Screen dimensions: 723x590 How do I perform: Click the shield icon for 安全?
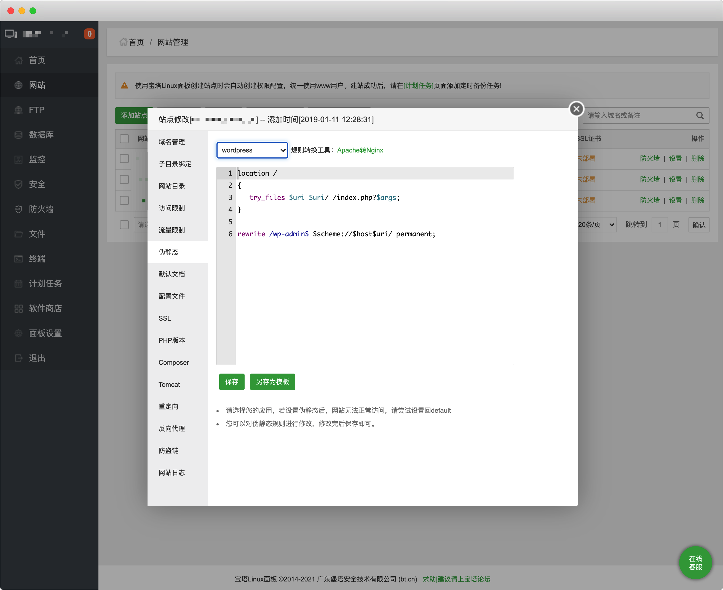(x=19, y=184)
